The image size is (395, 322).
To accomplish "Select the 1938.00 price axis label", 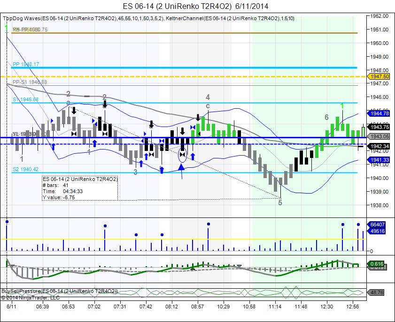I will tap(379, 205).
